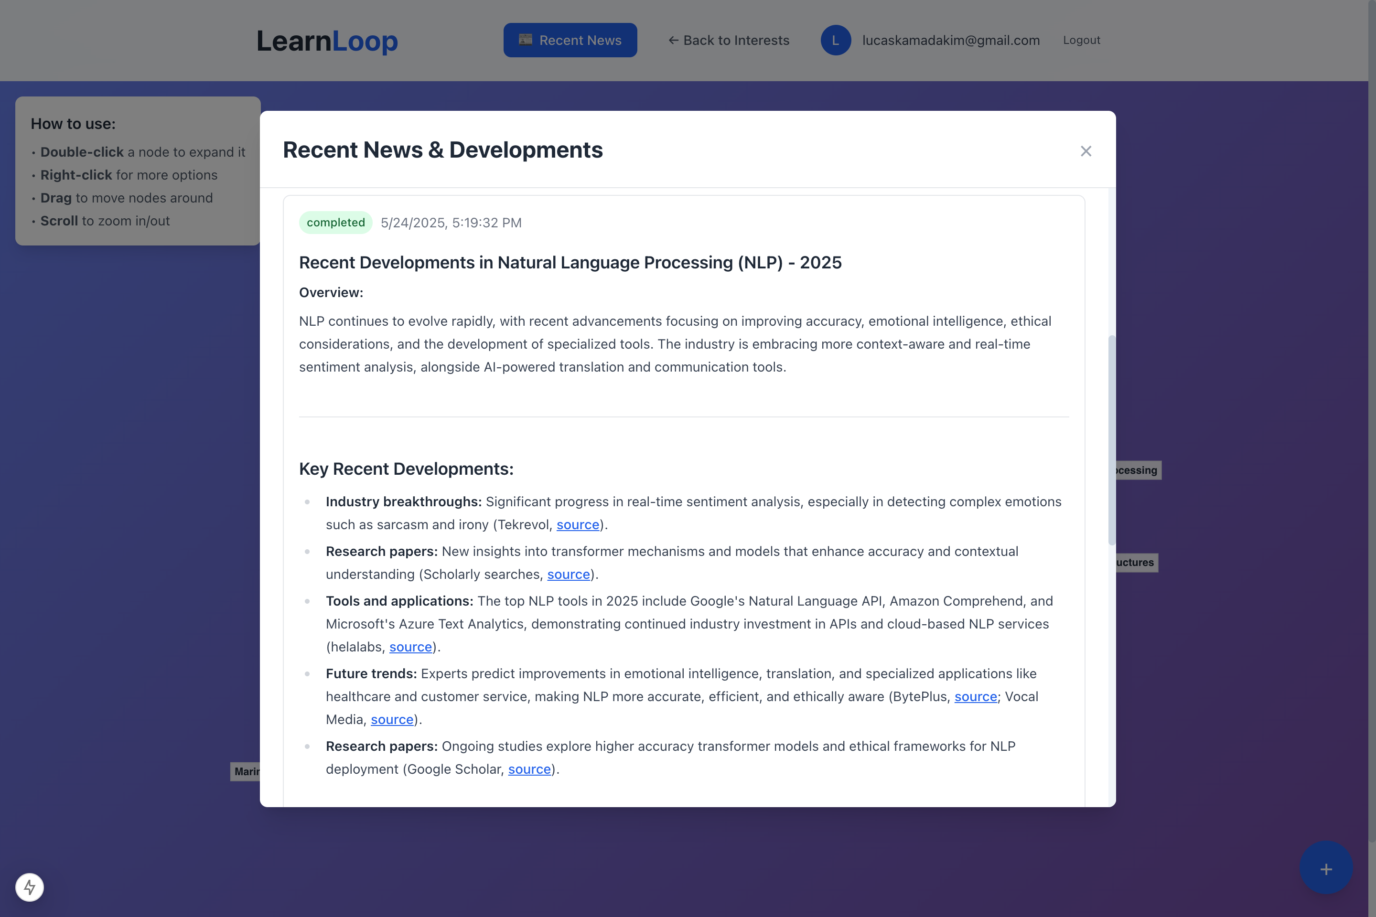Click the blue plus floating button

coord(1326,869)
